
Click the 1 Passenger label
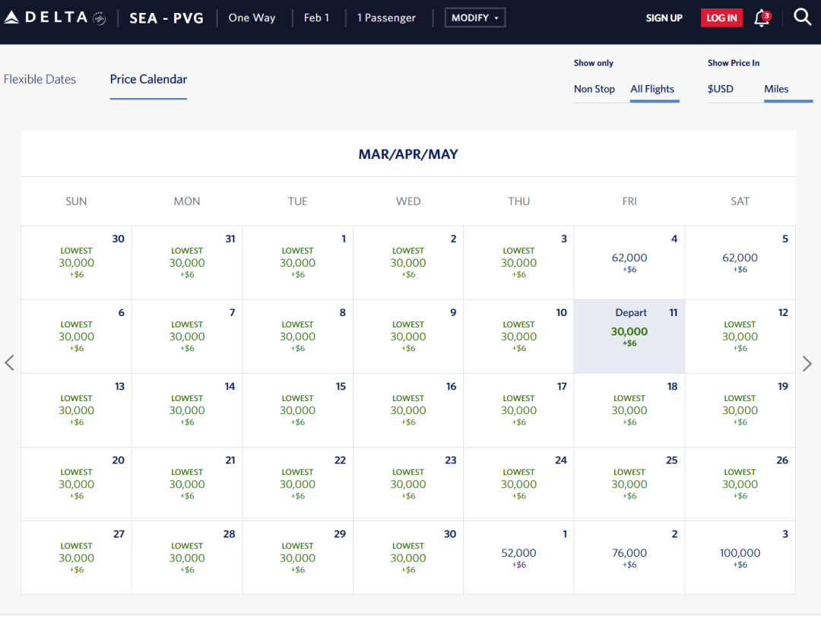[386, 17]
